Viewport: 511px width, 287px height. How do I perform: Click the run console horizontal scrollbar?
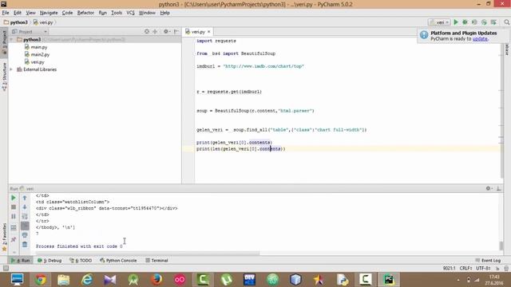click(147, 254)
